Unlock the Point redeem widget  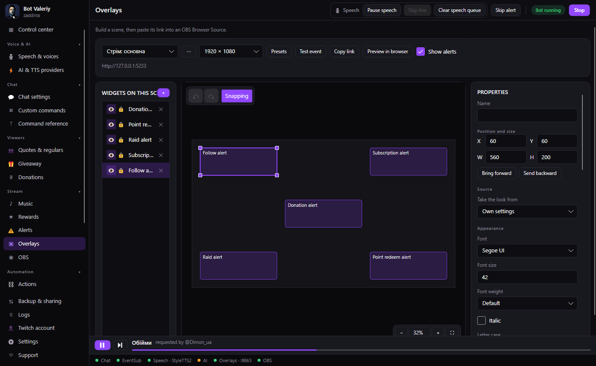(121, 125)
